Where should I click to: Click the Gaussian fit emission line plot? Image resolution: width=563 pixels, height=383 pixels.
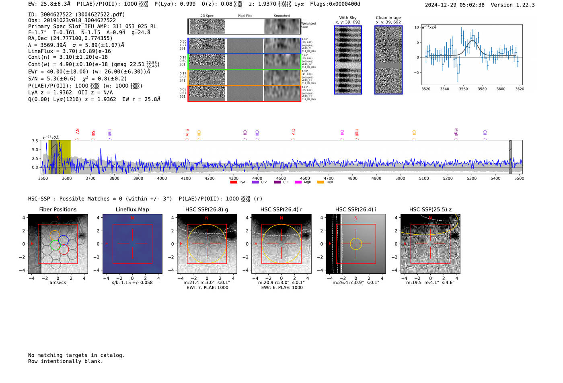471,55
